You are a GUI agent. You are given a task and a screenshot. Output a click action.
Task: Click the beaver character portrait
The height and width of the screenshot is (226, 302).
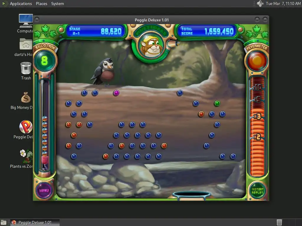151,46
